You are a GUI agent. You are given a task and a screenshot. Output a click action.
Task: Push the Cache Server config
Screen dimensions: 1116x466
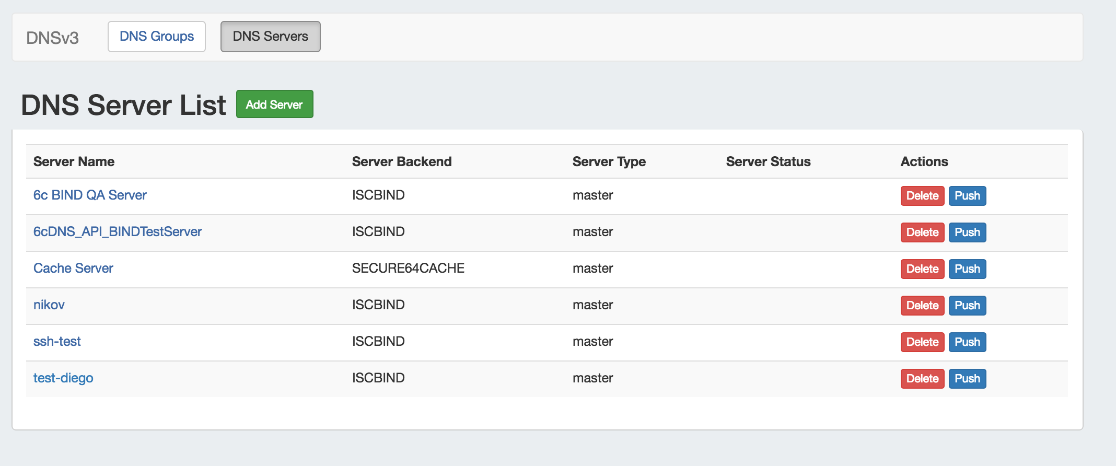[x=967, y=269]
